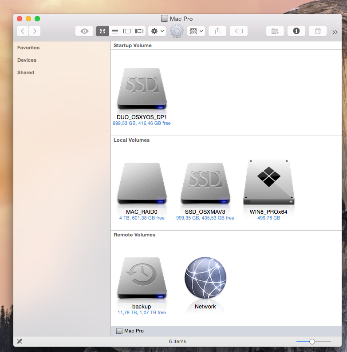The width and height of the screenshot is (347, 352).
Task: Open the gear action dropdown
Action: click(x=157, y=31)
